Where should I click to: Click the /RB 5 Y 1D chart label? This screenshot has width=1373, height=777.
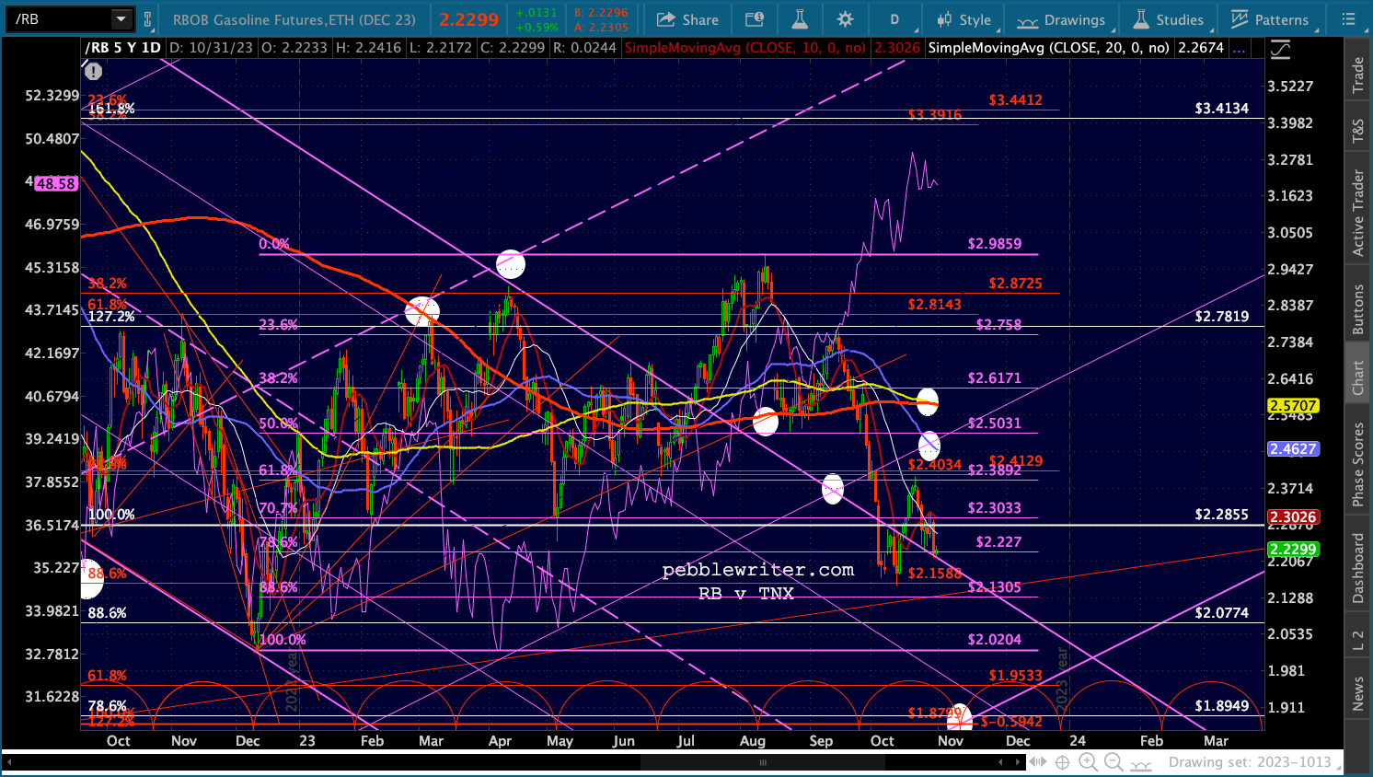123,48
